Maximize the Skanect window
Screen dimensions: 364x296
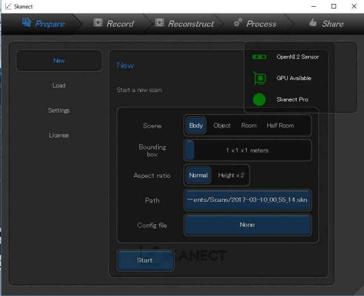click(x=334, y=6)
